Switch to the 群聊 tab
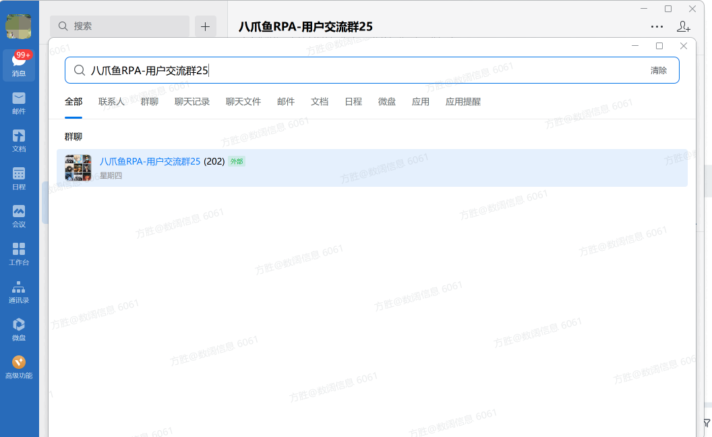The image size is (712, 437). 150,102
